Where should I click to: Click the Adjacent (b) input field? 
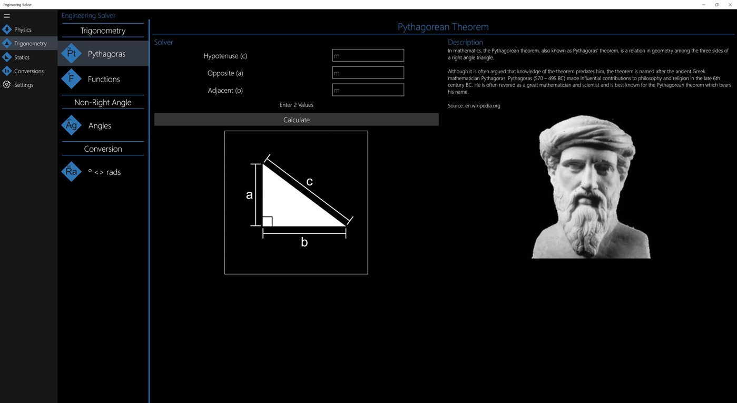368,90
